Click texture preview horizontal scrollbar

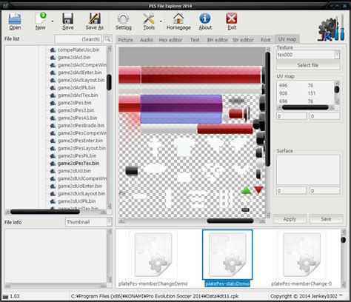pyautogui.click(x=230, y=221)
